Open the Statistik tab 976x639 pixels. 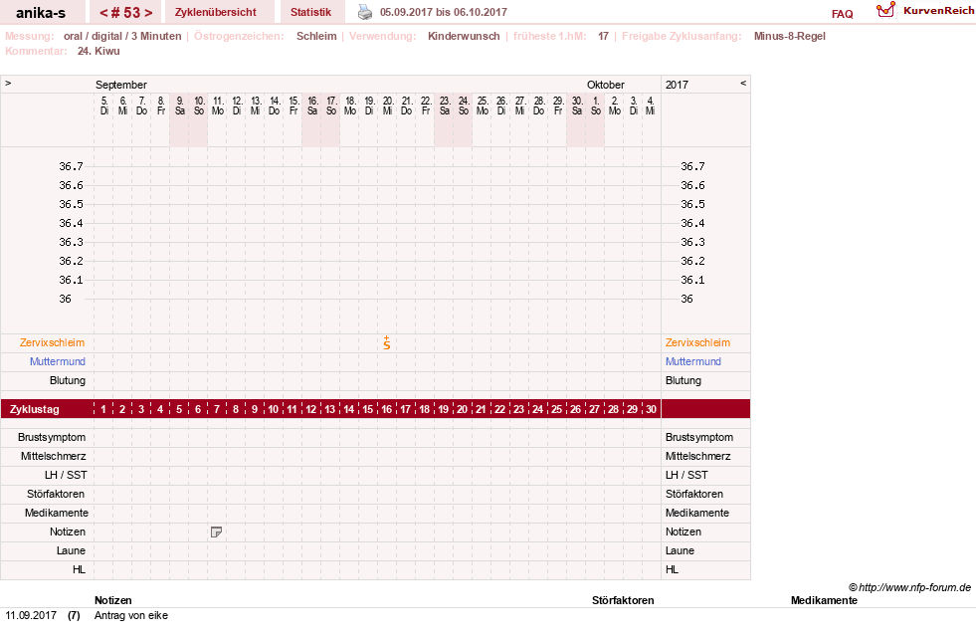click(310, 12)
